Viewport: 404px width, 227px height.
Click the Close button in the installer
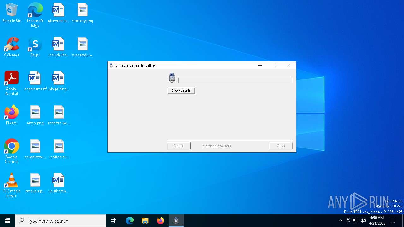(x=281, y=146)
